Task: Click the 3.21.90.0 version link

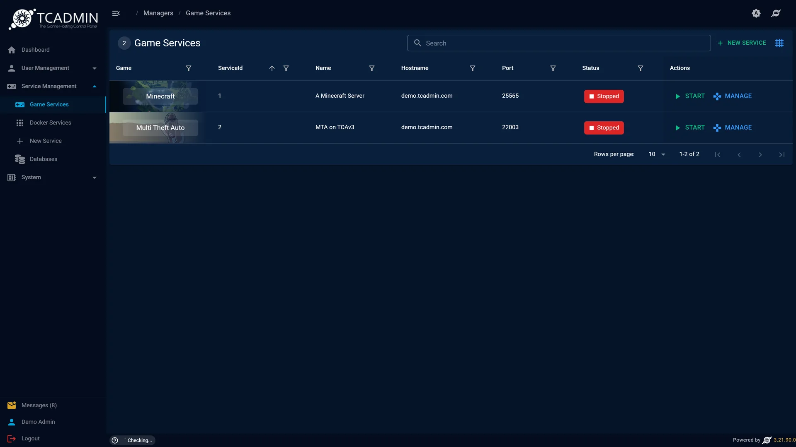Action: [x=784, y=440]
